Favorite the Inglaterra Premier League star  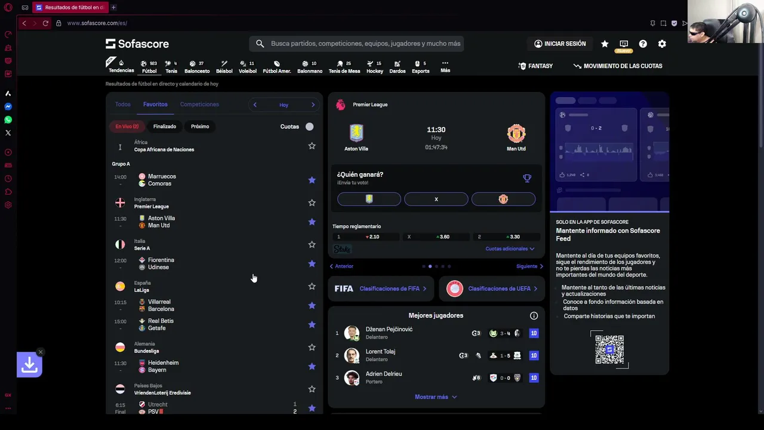312,202
